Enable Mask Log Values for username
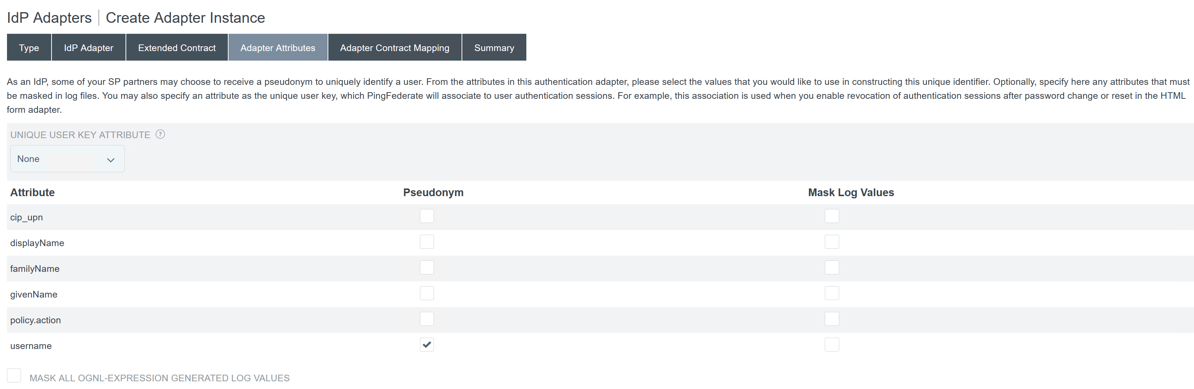1194x389 pixels. coord(831,345)
